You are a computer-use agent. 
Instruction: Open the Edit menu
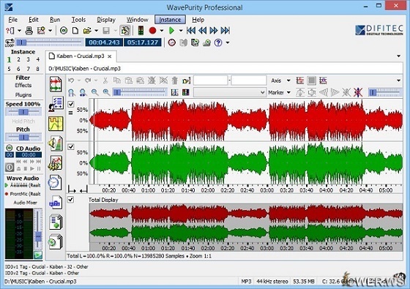pyautogui.click(x=34, y=20)
